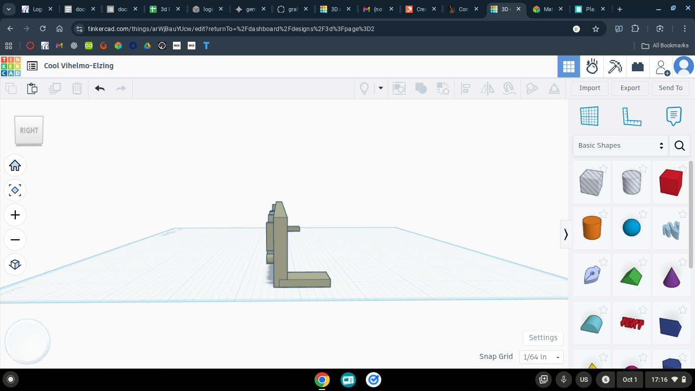This screenshot has height=391, width=695.
Task: Toggle orthographic perspective view cube icon
Action: coord(15,264)
